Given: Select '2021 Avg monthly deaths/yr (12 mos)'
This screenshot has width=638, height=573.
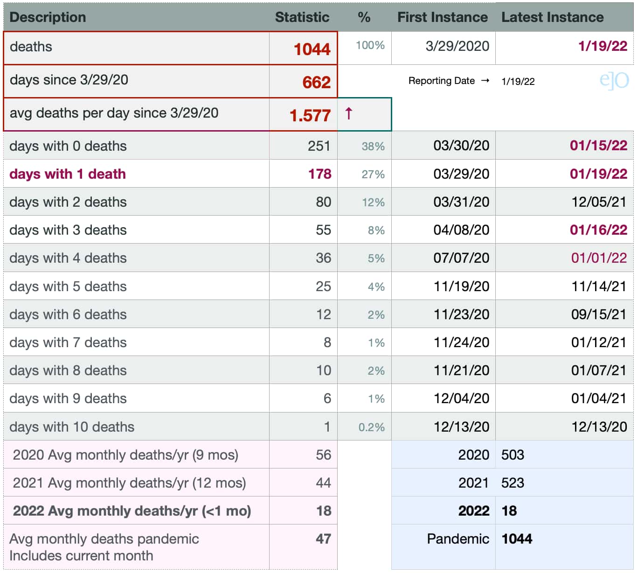Looking at the screenshot, I should (x=129, y=483).
